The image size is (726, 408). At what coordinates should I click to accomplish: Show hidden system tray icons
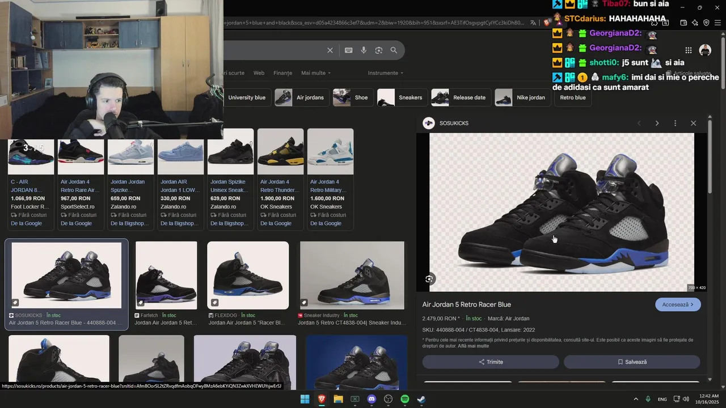click(635, 399)
